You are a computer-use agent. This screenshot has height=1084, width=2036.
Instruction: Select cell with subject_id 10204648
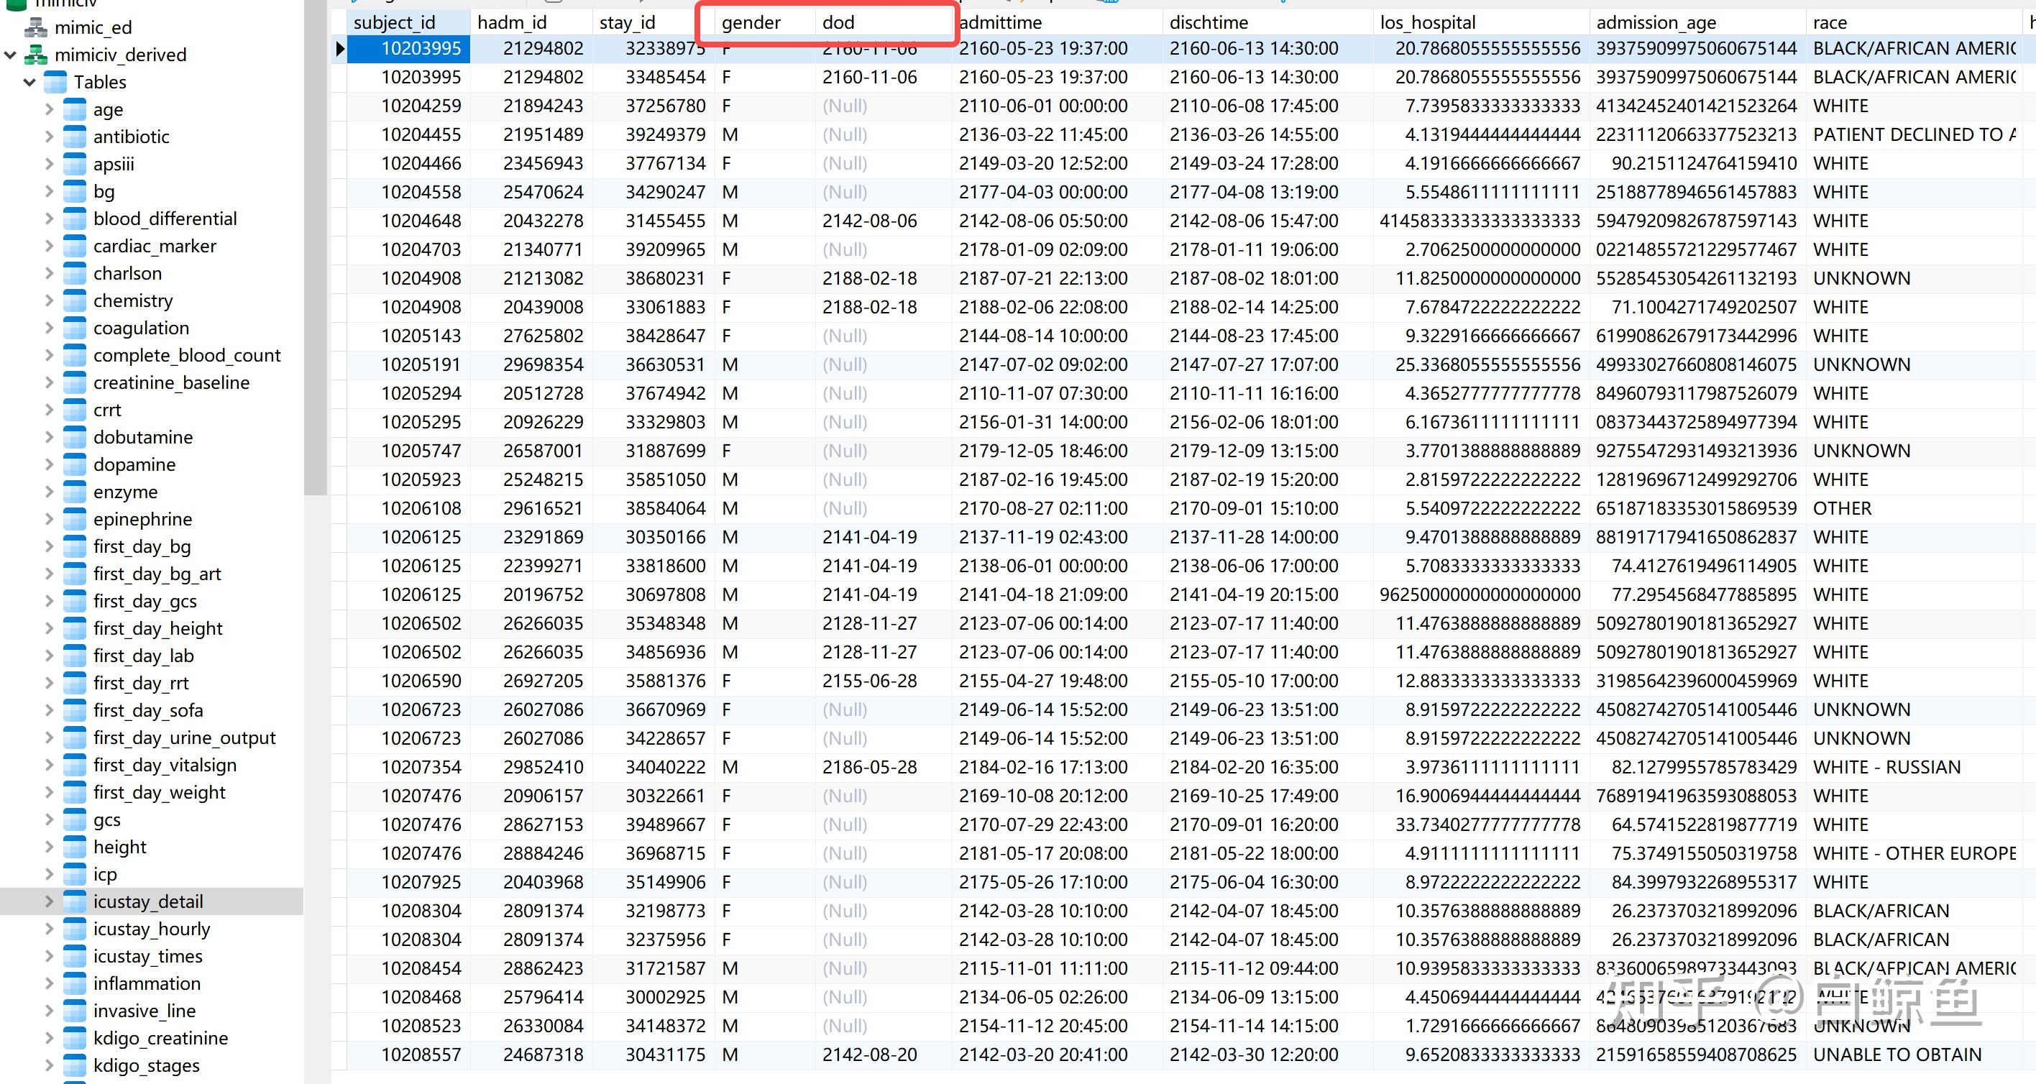click(421, 221)
